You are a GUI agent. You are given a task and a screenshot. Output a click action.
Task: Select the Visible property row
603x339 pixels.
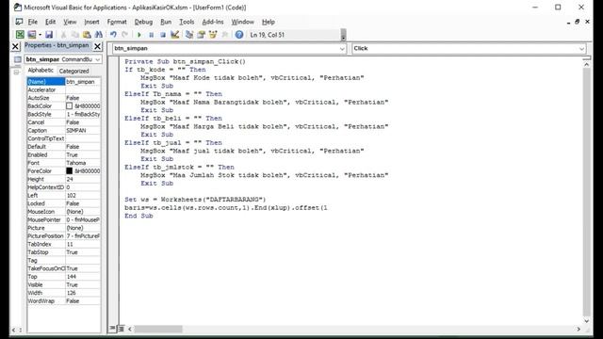[x=63, y=284]
